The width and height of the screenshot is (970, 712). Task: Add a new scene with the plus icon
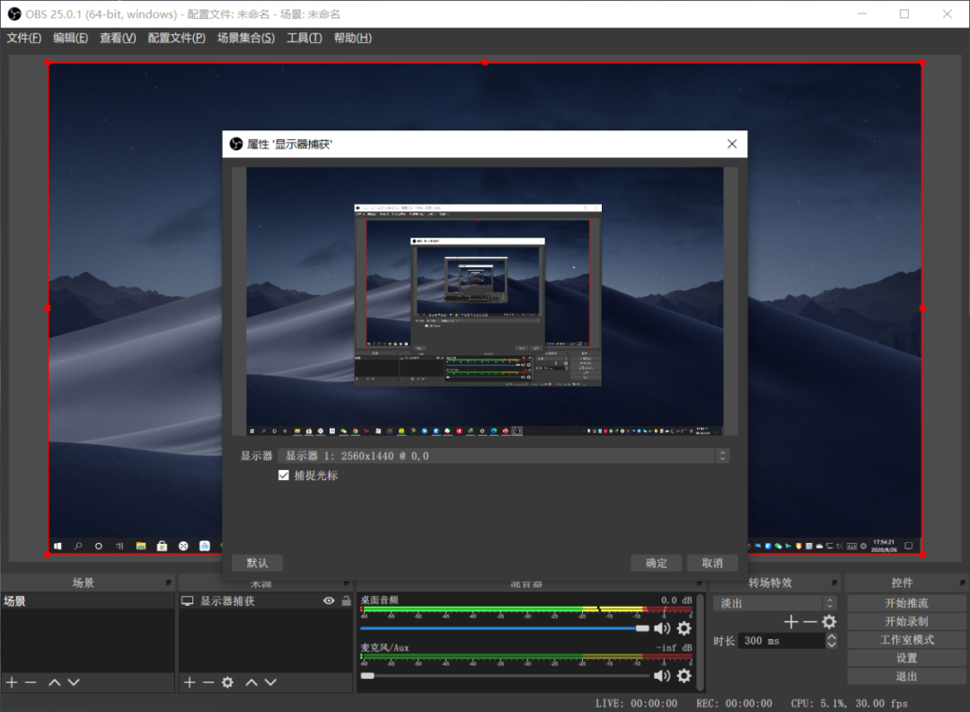(x=12, y=682)
